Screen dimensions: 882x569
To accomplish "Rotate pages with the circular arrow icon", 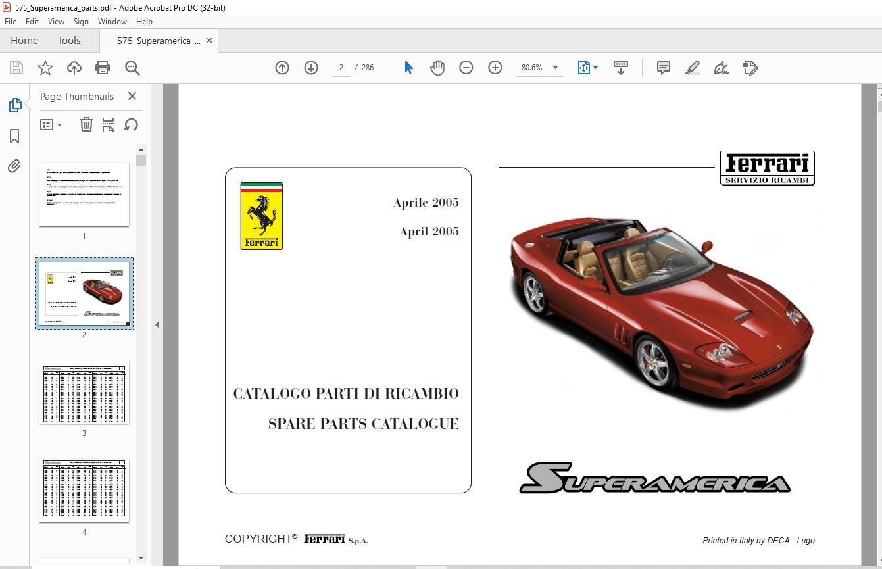I will pyautogui.click(x=131, y=124).
